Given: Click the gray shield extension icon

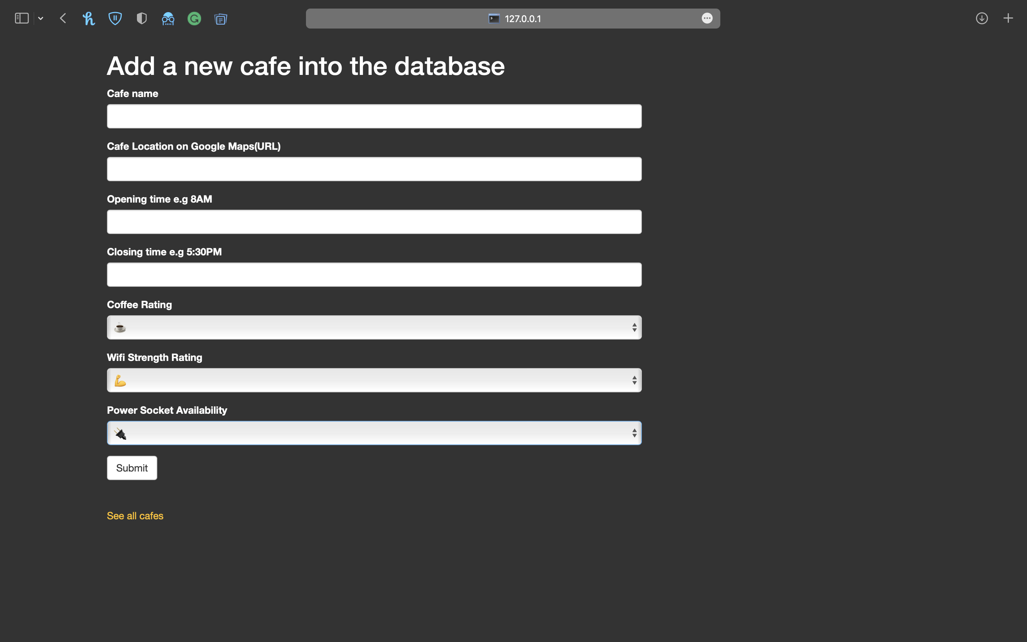Looking at the screenshot, I should [x=141, y=18].
